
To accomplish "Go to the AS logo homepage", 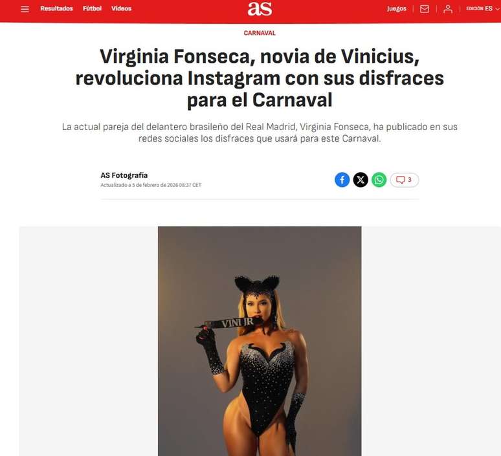I will pyautogui.click(x=260, y=9).
